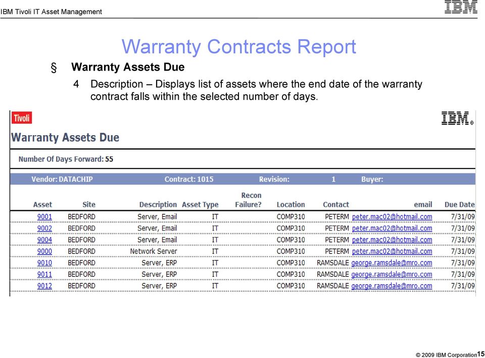Click the Buyer: label in blue bar
This screenshot has height=358, width=485.
(372, 180)
